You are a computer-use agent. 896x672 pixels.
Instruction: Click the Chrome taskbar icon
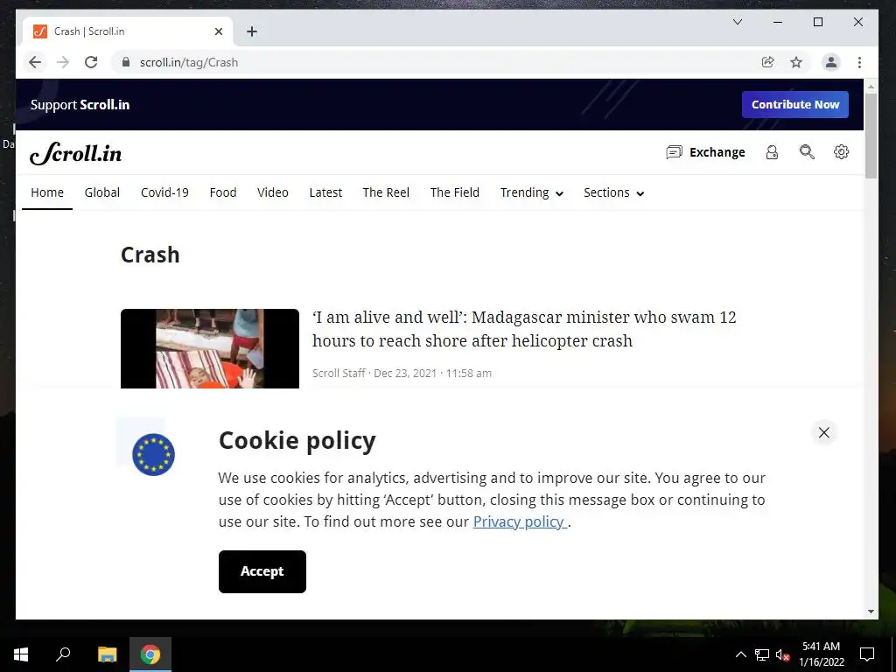click(150, 654)
